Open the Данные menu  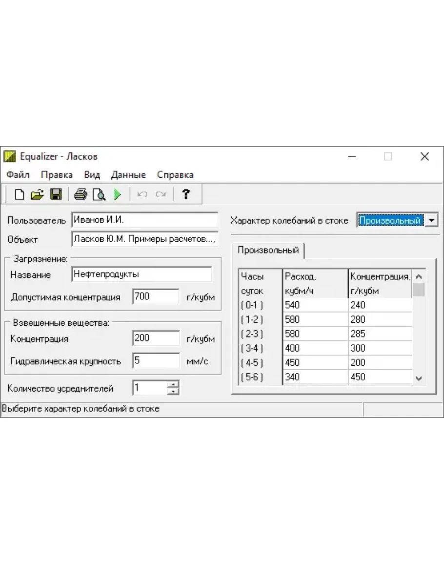pyautogui.click(x=128, y=175)
